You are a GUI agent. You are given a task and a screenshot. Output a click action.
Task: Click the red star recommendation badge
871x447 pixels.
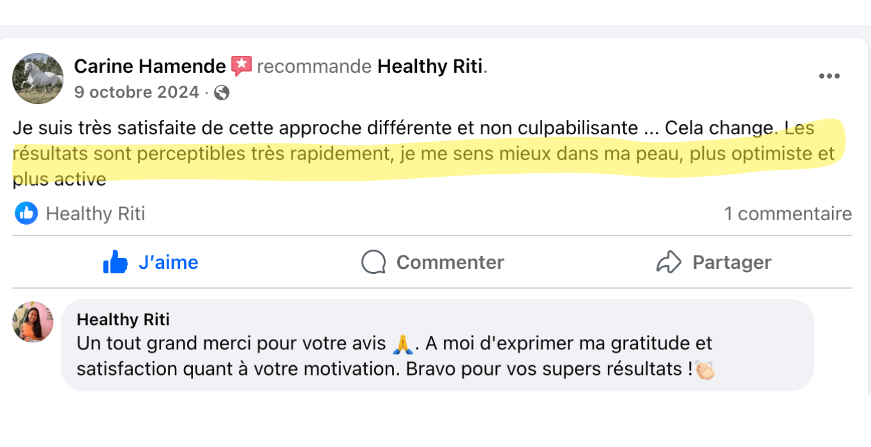[241, 66]
